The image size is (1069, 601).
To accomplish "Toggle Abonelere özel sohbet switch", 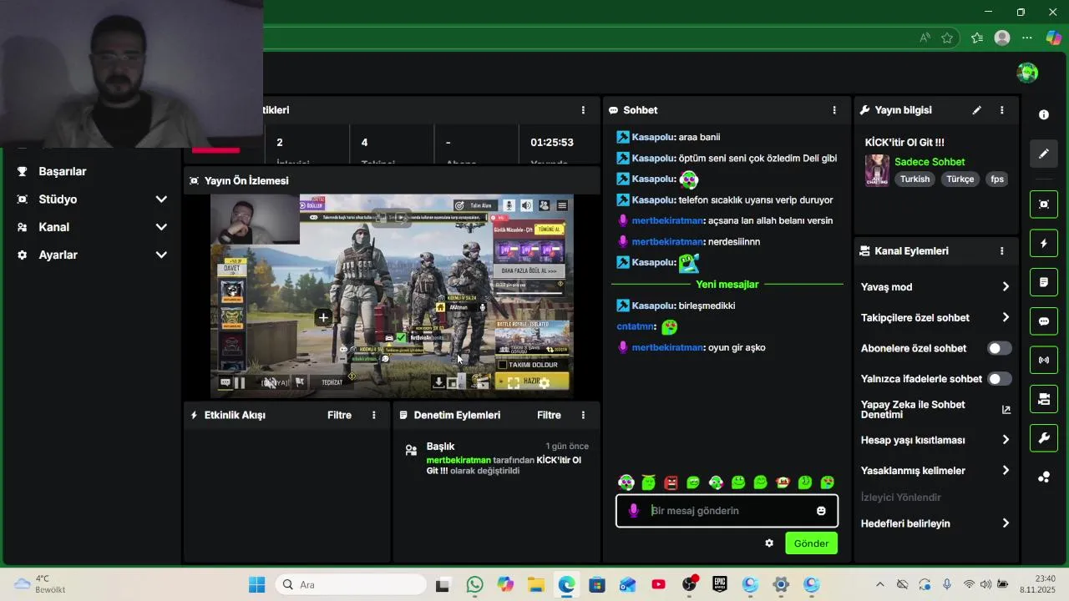I will click(1000, 348).
